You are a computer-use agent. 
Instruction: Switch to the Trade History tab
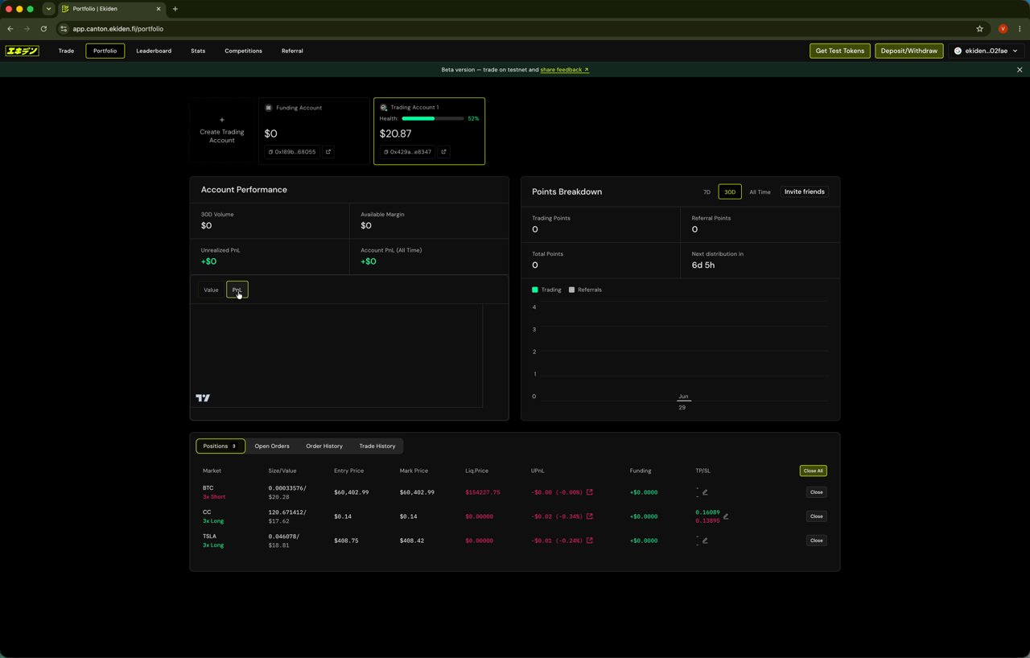(377, 446)
